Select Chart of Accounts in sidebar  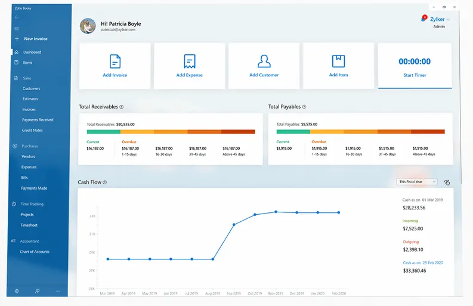click(35, 252)
